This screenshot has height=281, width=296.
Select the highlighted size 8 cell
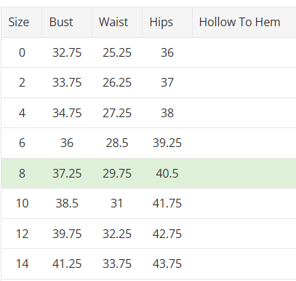22,173
